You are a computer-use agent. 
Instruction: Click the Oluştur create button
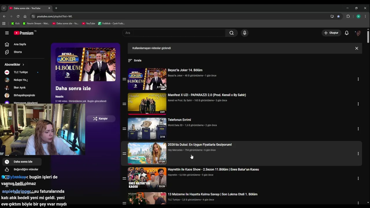pyautogui.click(x=331, y=33)
